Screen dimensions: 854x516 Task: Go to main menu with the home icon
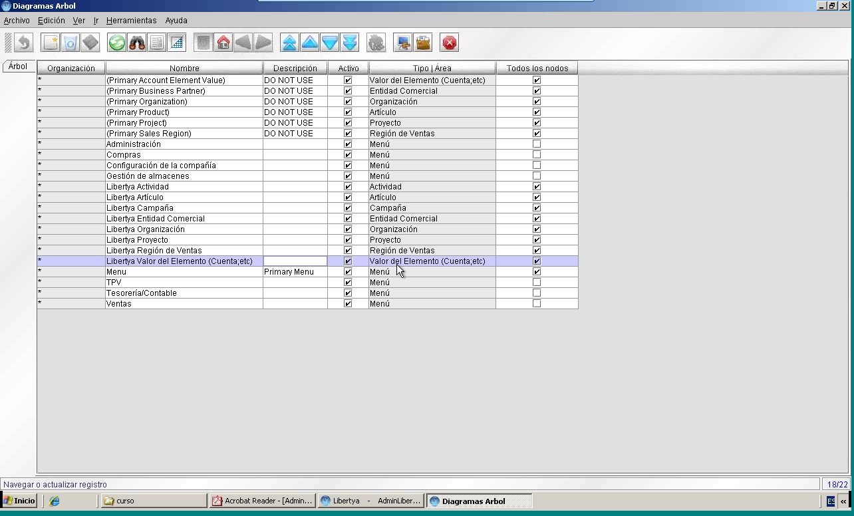(x=223, y=43)
